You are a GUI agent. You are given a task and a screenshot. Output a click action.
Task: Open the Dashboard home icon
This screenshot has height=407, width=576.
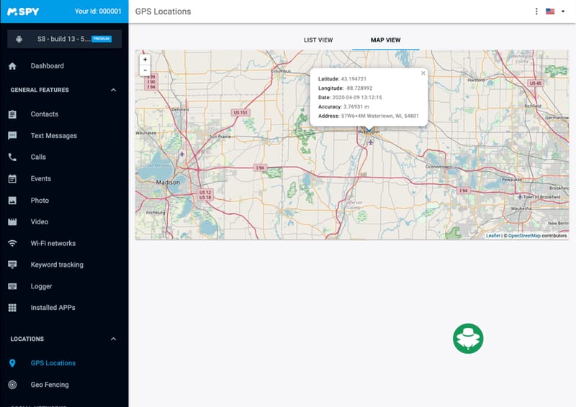(12, 66)
